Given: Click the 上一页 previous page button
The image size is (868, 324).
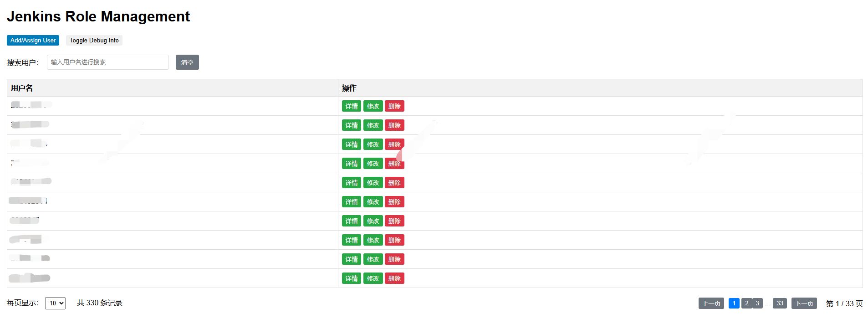Looking at the screenshot, I should point(711,303).
